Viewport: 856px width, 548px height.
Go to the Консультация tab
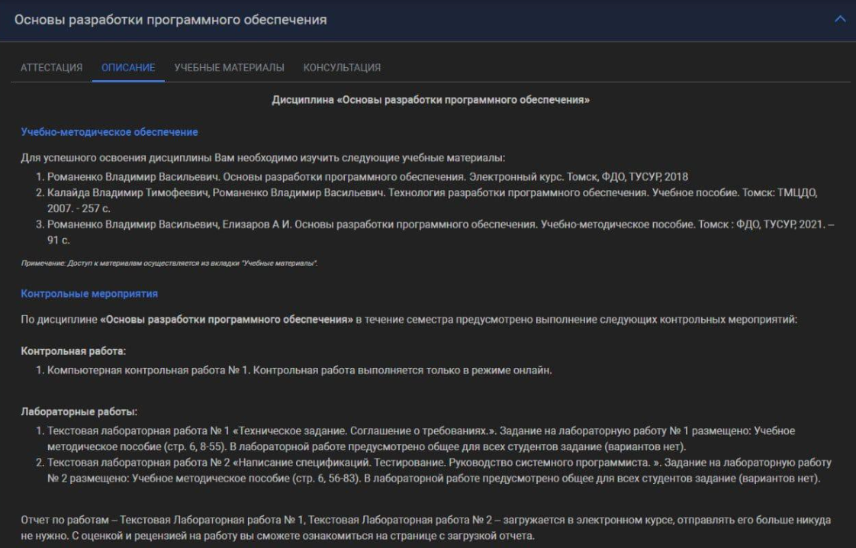tap(342, 67)
